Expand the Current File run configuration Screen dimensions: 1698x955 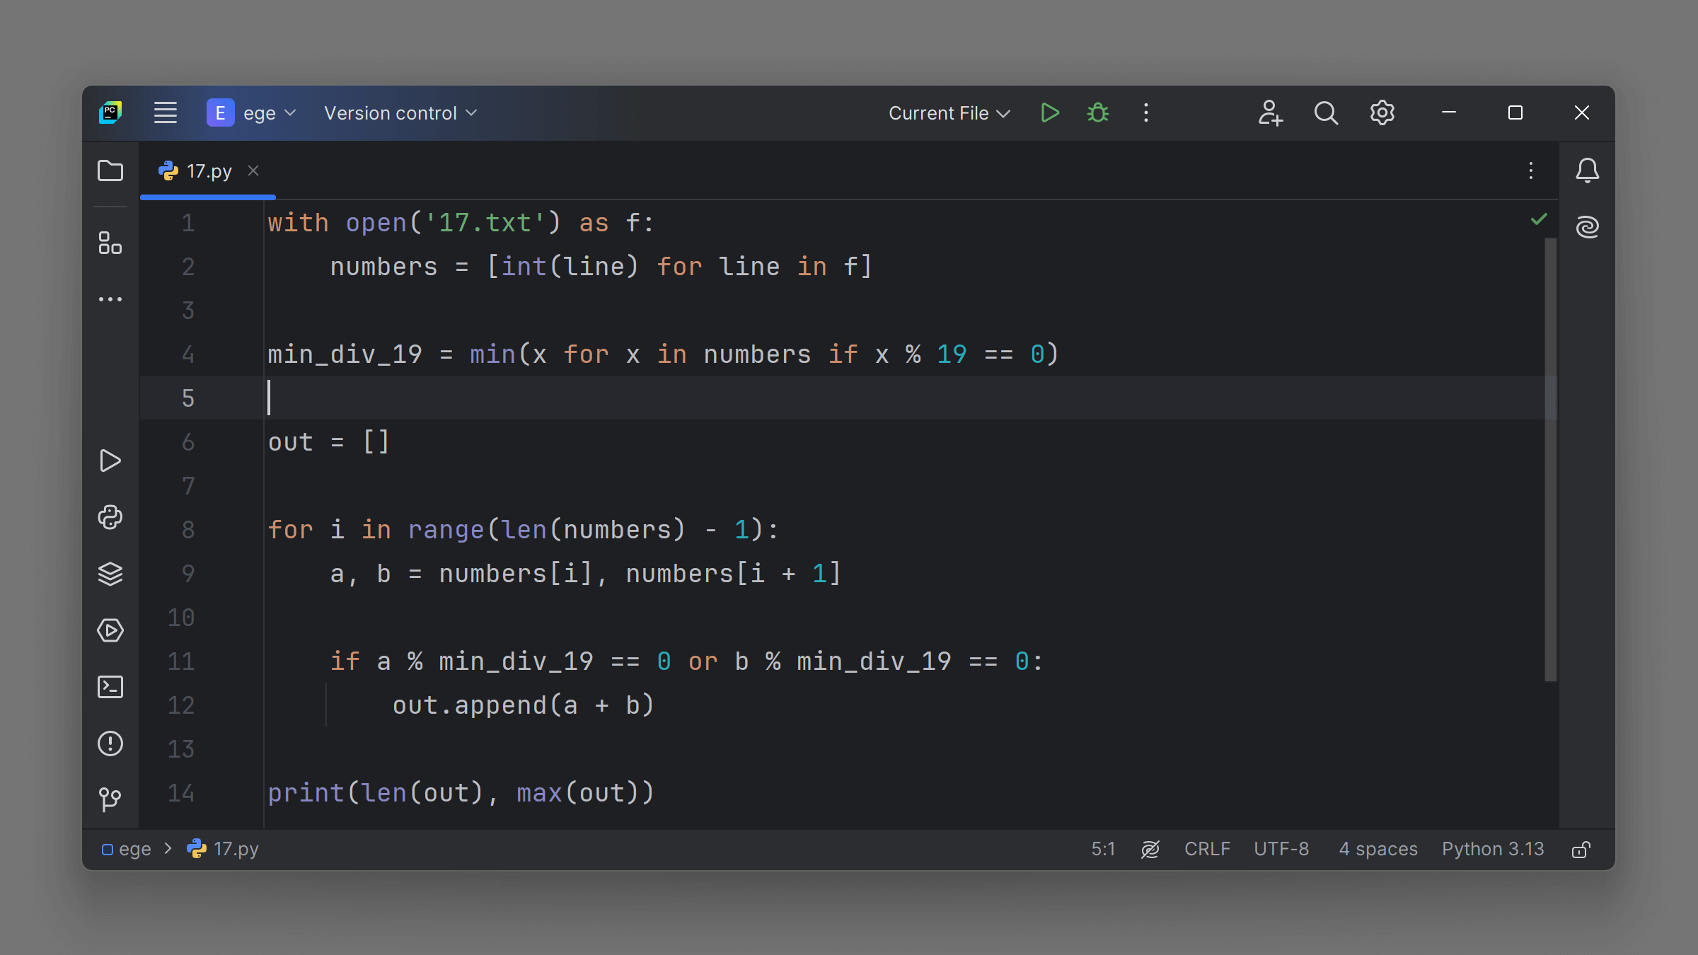point(949,113)
